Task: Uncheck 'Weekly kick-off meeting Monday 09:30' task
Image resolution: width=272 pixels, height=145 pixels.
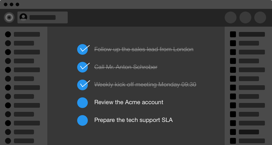Action: [82, 85]
